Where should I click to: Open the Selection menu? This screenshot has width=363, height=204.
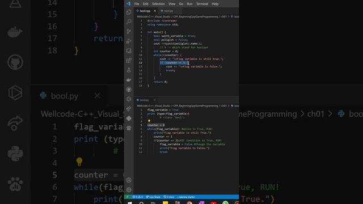click(x=158, y=4)
